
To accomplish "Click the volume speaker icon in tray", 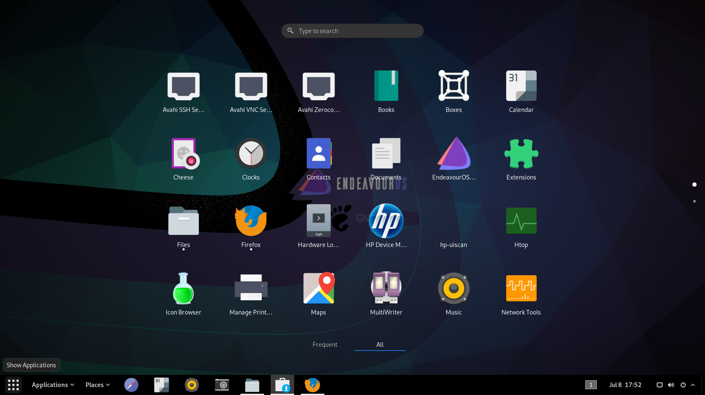I will click(x=671, y=385).
